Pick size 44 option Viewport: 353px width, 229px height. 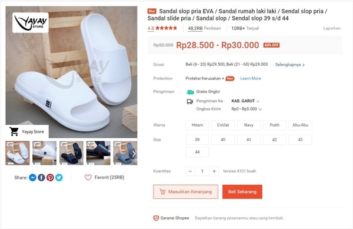pos(197,152)
